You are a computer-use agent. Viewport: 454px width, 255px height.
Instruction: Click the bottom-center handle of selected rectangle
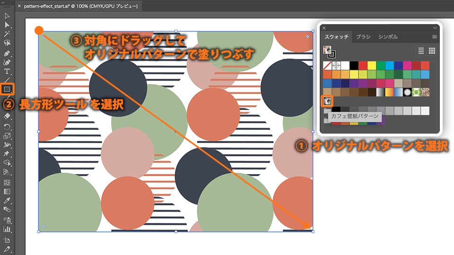[176, 231]
